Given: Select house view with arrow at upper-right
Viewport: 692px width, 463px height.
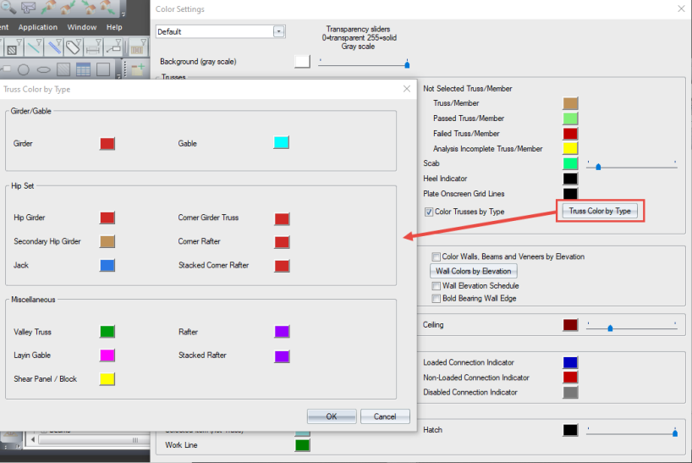Looking at the screenshot, I should pyautogui.click(x=69, y=7).
